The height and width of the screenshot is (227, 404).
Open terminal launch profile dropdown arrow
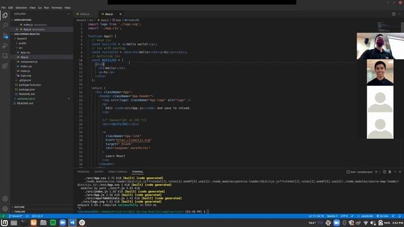click(x=379, y=172)
